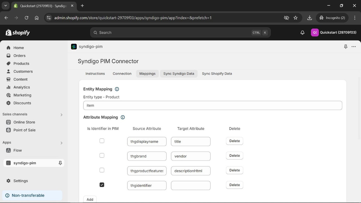Click the notifications bell icon

coord(302,32)
